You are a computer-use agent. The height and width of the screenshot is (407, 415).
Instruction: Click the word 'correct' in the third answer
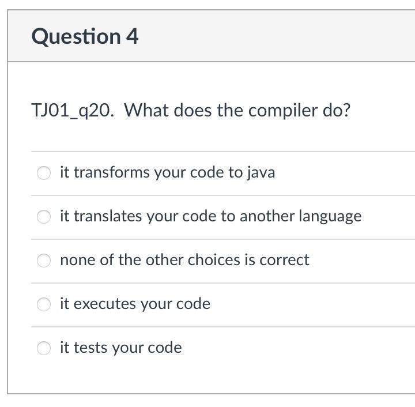(x=284, y=260)
